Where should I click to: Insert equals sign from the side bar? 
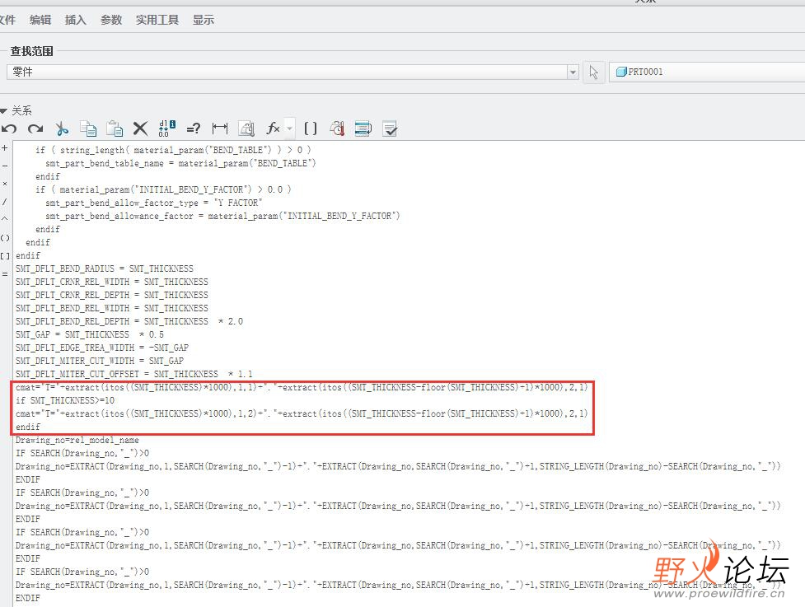pos(5,274)
